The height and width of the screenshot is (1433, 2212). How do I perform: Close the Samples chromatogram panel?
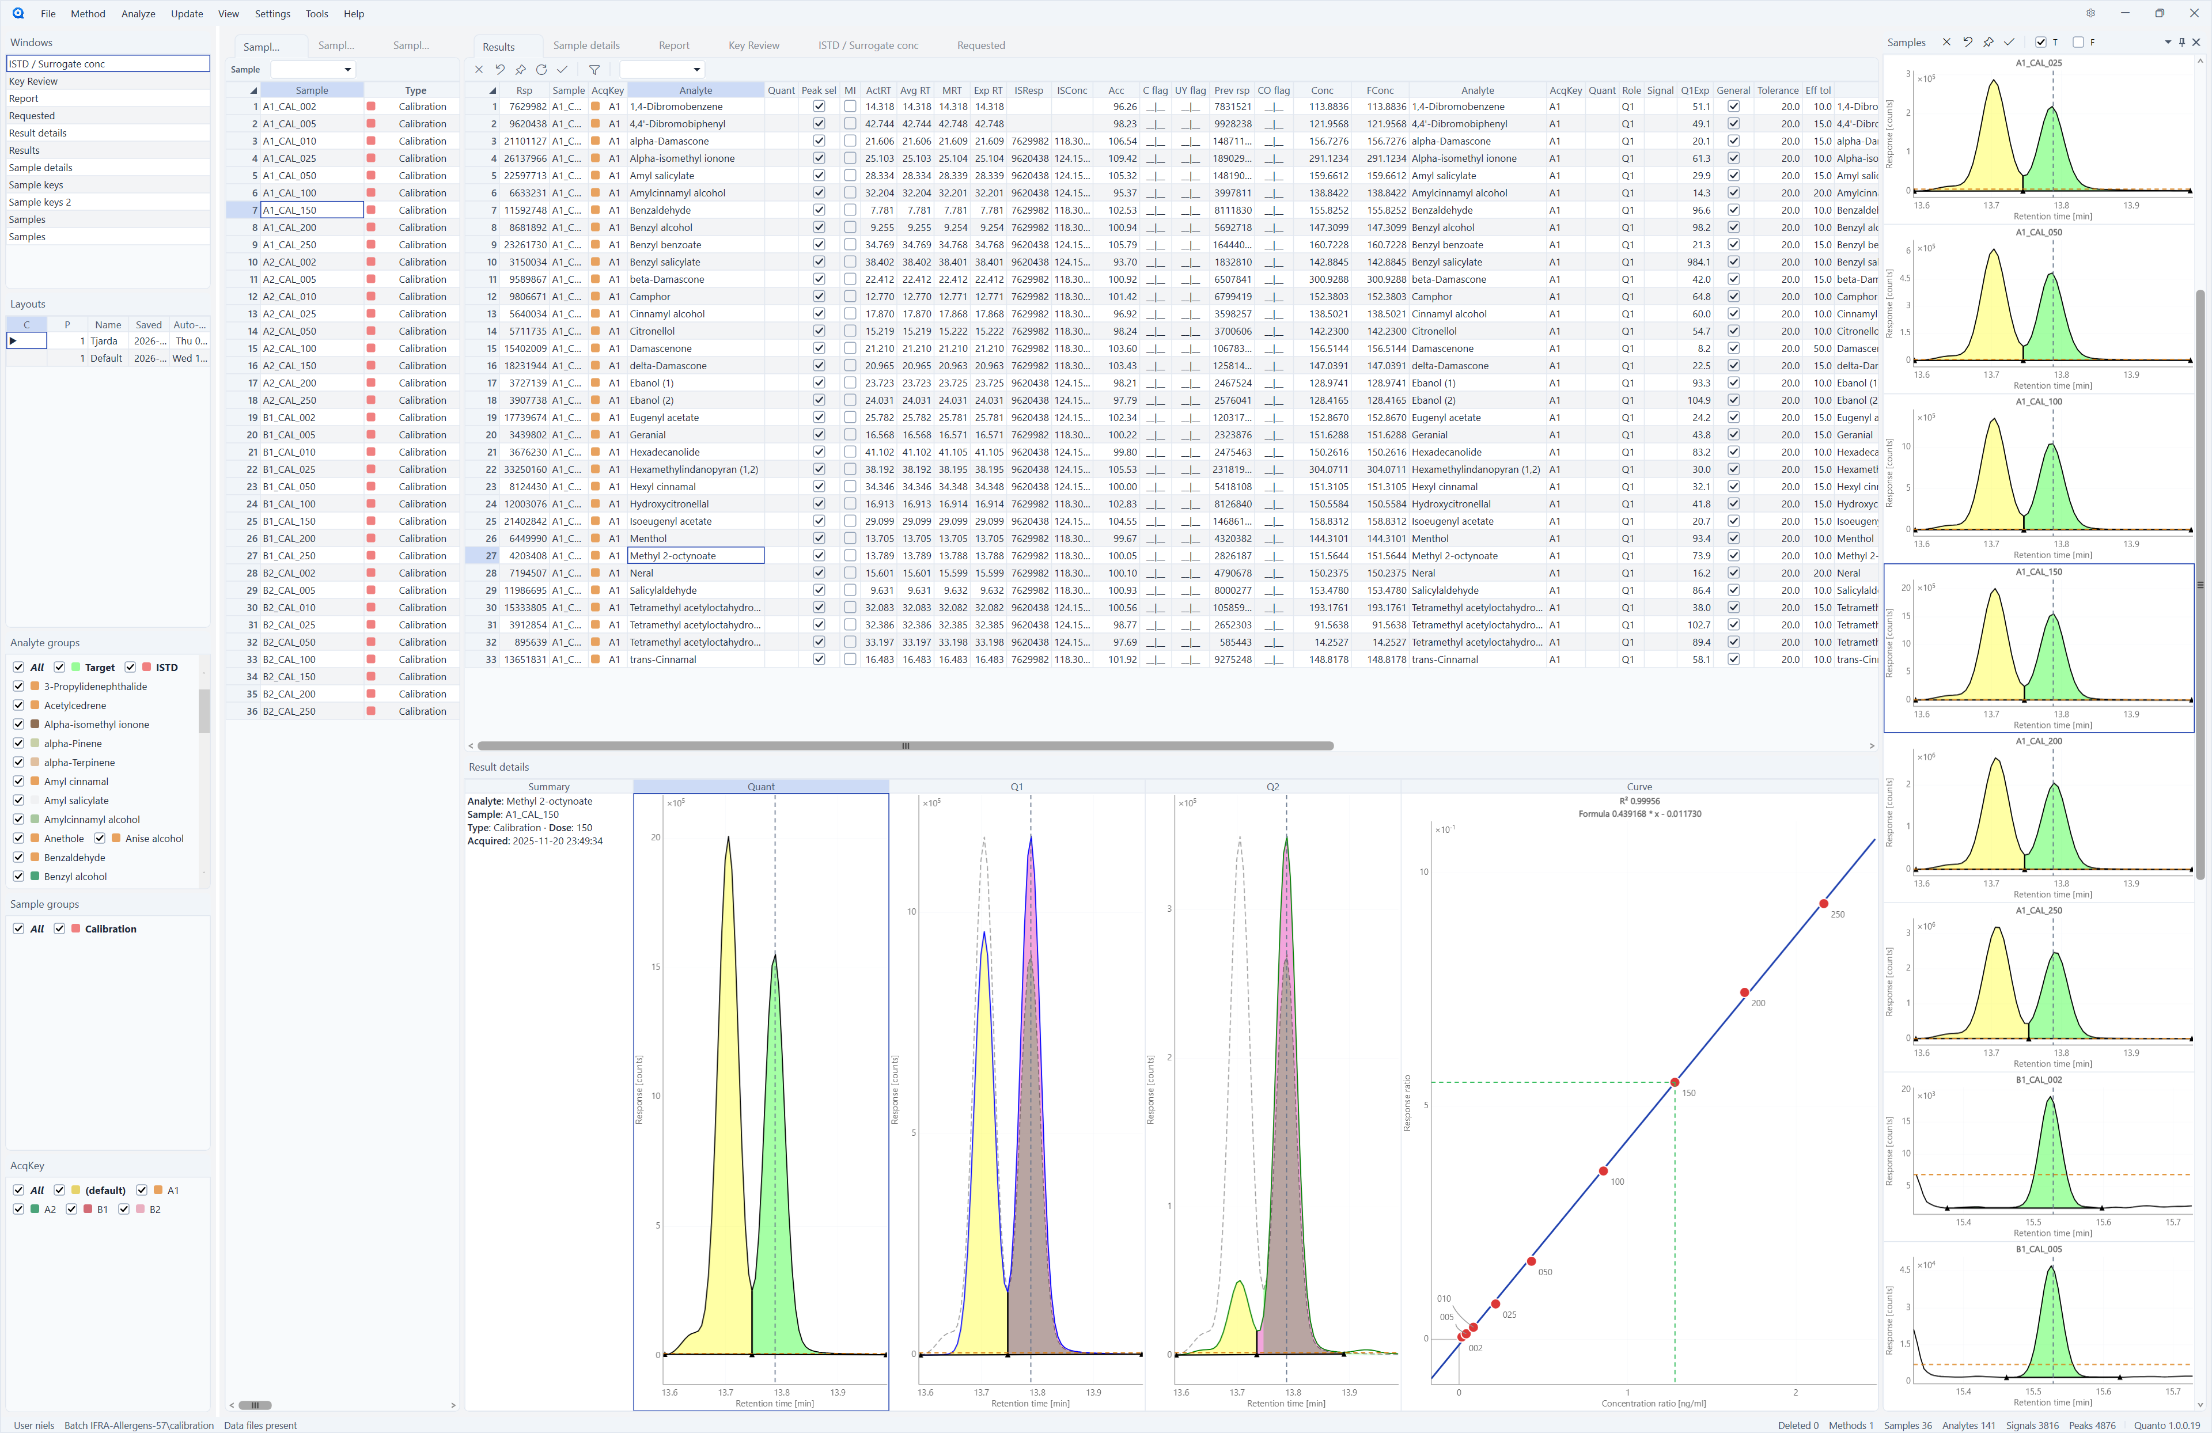click(x=2197, y=42)
